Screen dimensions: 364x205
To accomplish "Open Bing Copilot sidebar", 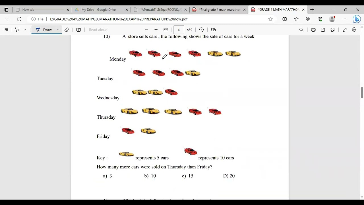I will click(357, 19).
